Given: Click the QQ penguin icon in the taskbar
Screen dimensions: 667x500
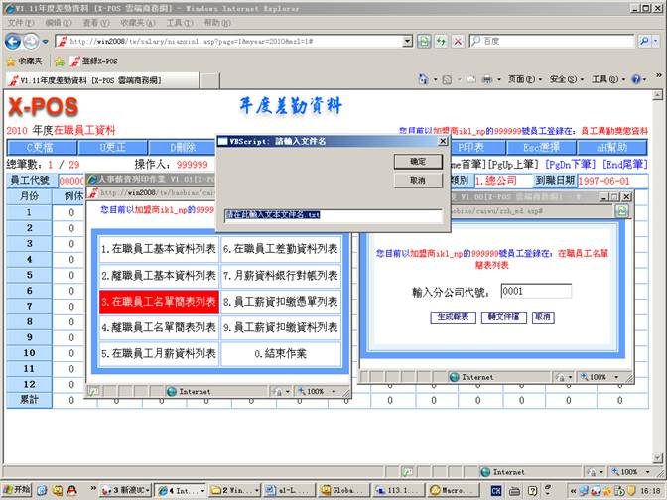Looking at the screenshot, I should (71, 490).
